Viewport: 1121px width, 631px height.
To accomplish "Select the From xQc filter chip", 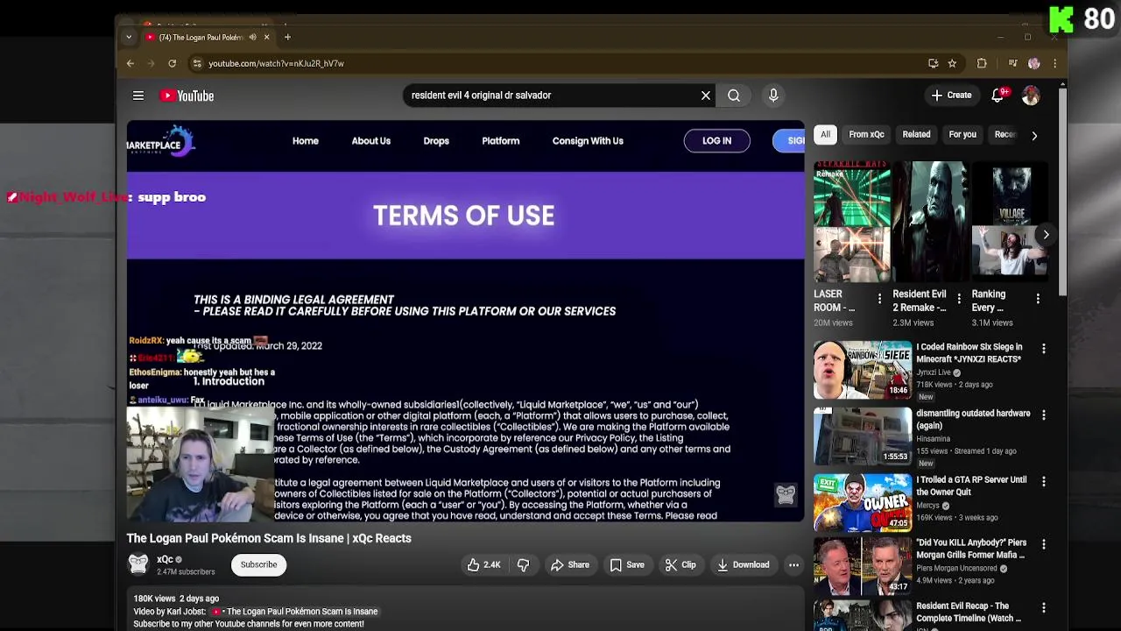I will 866,135.
